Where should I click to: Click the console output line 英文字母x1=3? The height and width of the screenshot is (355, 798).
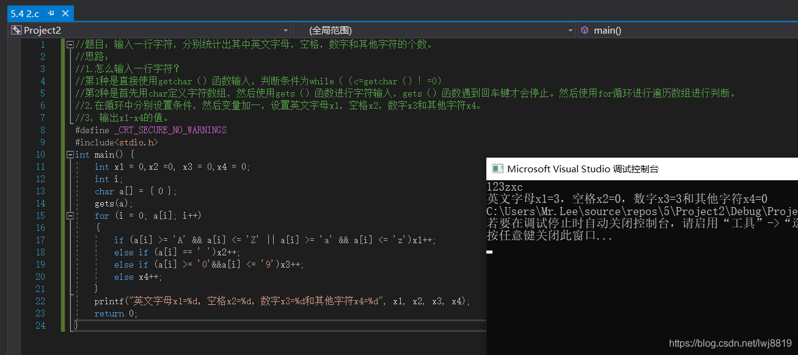(x=627, y=199)
